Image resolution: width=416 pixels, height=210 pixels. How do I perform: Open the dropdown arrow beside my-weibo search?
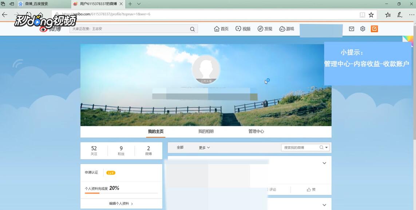(326, 148)
